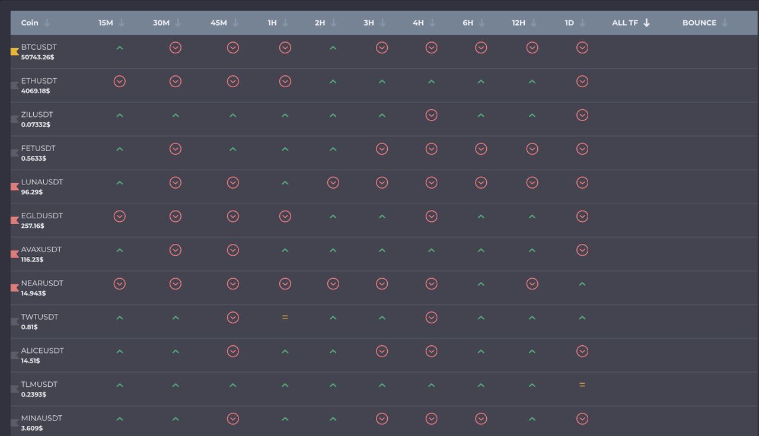This screenshot has width=759, height=436.
Task: Click NEARUSDT 12H red down indicator
Action: [x=532, y=284]
